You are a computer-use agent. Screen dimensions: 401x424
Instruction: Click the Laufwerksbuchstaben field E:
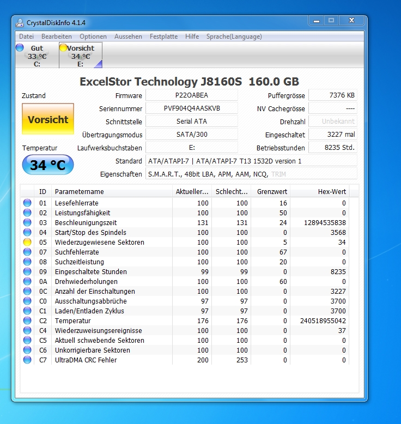pyautogui.click(x=192, y=148)
